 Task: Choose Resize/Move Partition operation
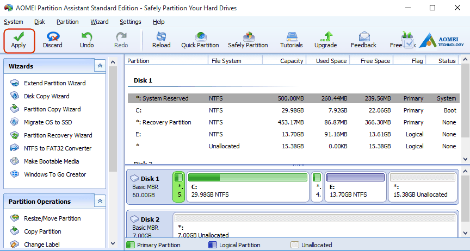46,218
